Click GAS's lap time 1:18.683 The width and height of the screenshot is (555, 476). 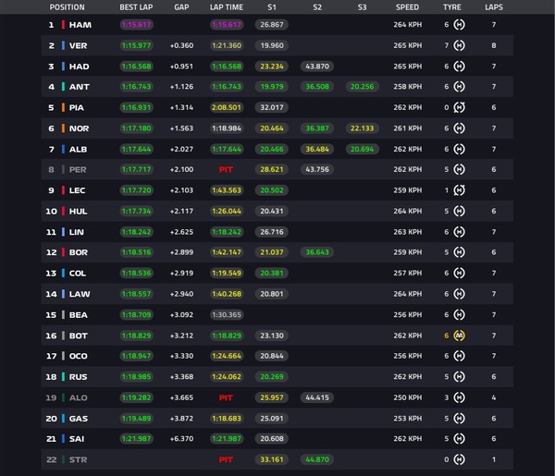tap(227, 419)
